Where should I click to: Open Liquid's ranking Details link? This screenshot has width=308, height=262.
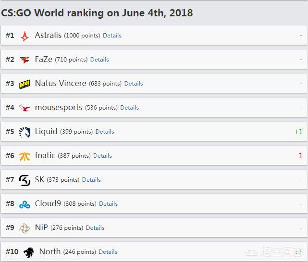[105, 132]
